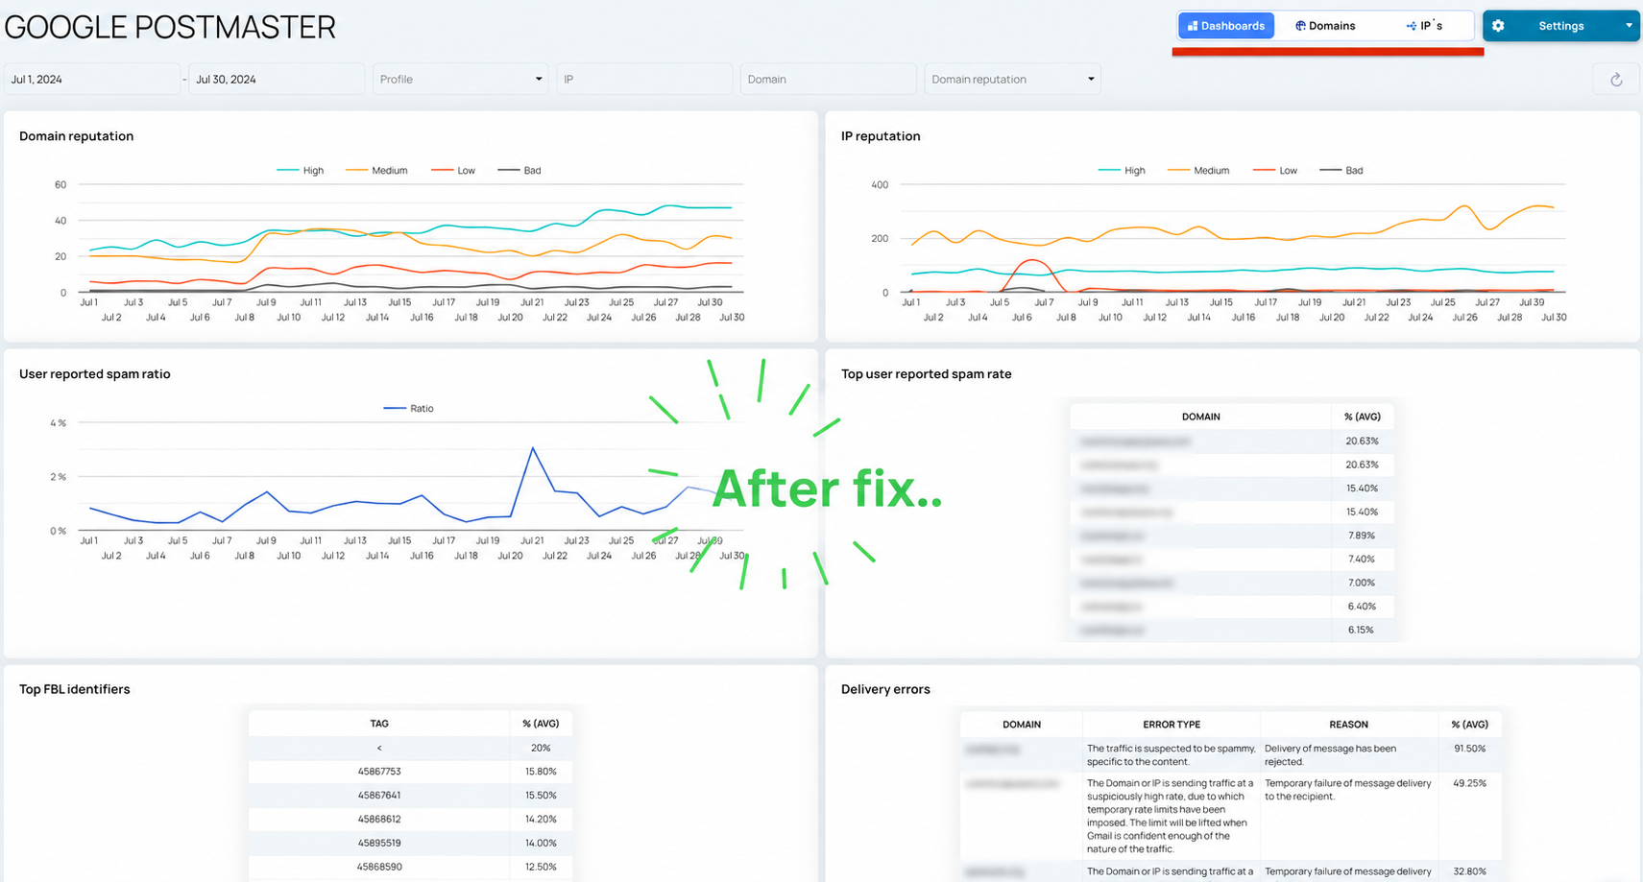Select FBL tag 45895519
The image size is (1643, 882).
pos(379,843)
